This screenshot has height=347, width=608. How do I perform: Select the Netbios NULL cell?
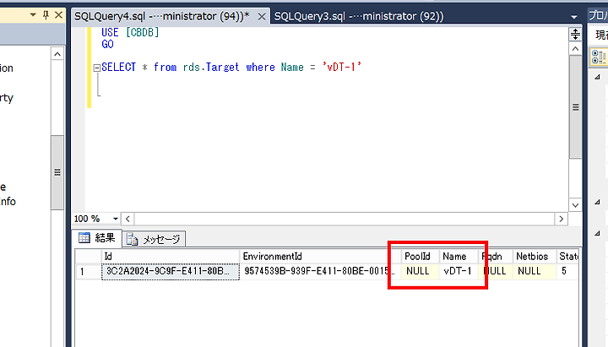coord(535,271)
